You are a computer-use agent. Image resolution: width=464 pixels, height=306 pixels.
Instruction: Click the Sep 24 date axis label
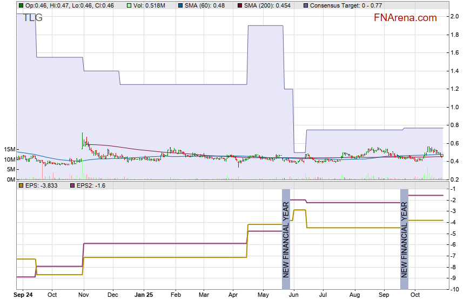coord(23,295)
